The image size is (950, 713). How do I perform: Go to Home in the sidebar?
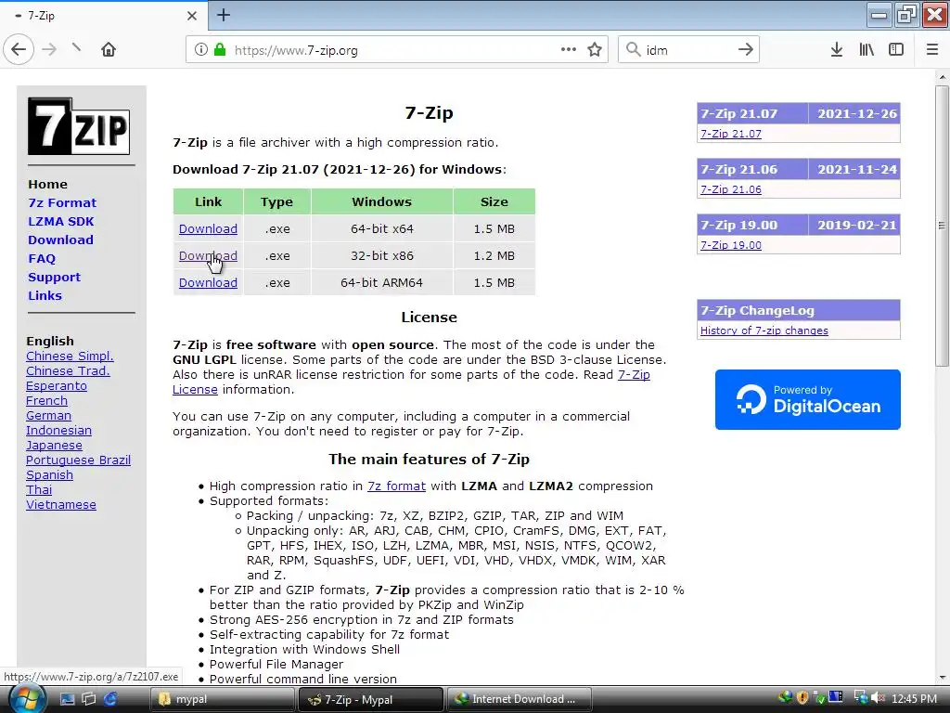tap(47, 185)
